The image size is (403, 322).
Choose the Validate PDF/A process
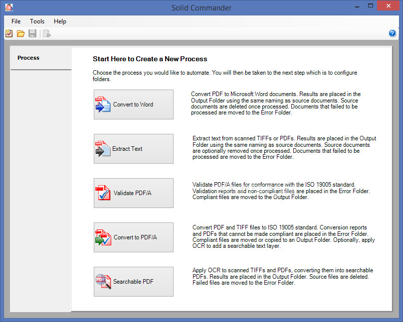coord(134,193)
